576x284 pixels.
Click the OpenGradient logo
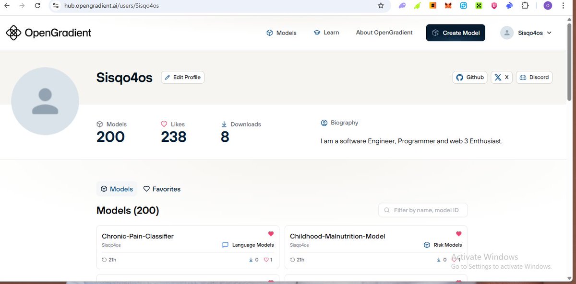(x=48, y=33)
